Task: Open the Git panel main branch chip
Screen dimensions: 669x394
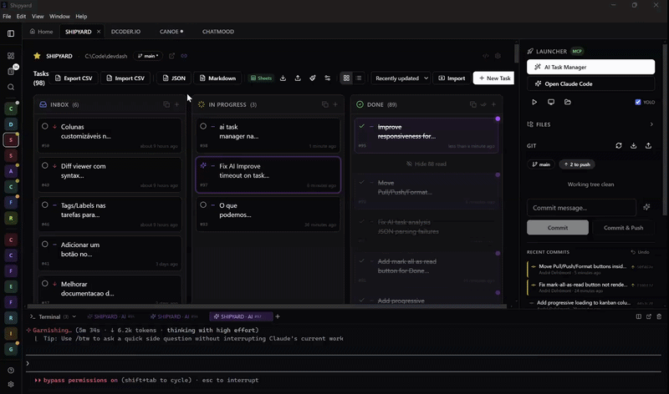Action: click(540, 164)
